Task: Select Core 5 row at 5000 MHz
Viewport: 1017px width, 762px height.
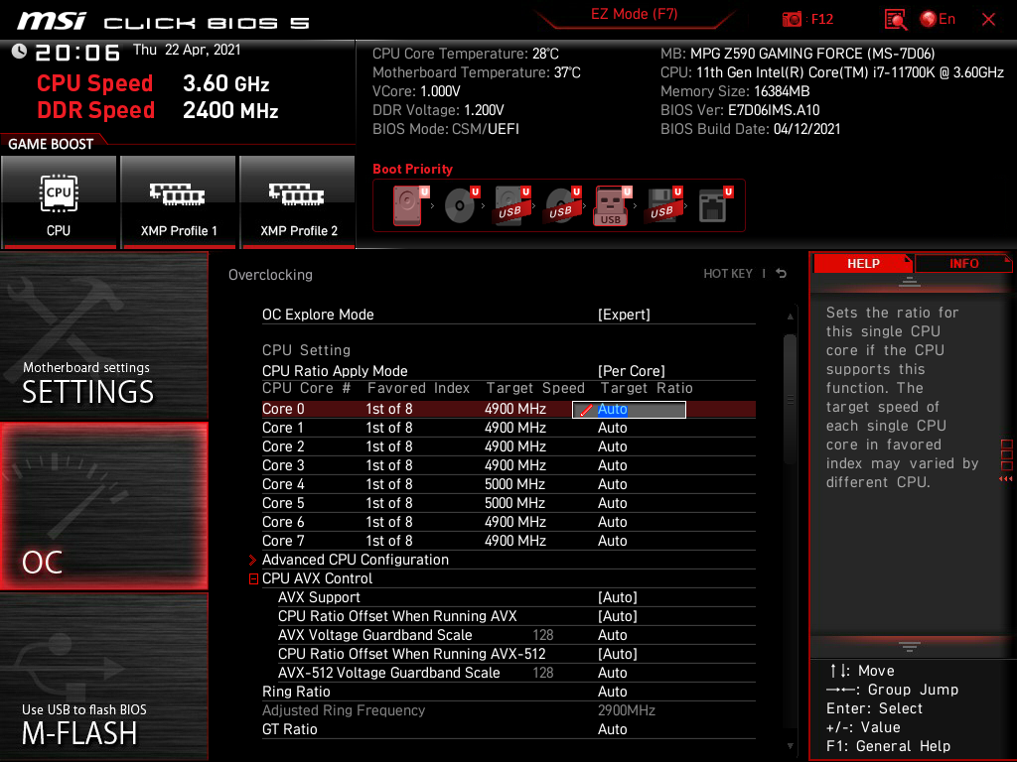Action: coord(508,503)
